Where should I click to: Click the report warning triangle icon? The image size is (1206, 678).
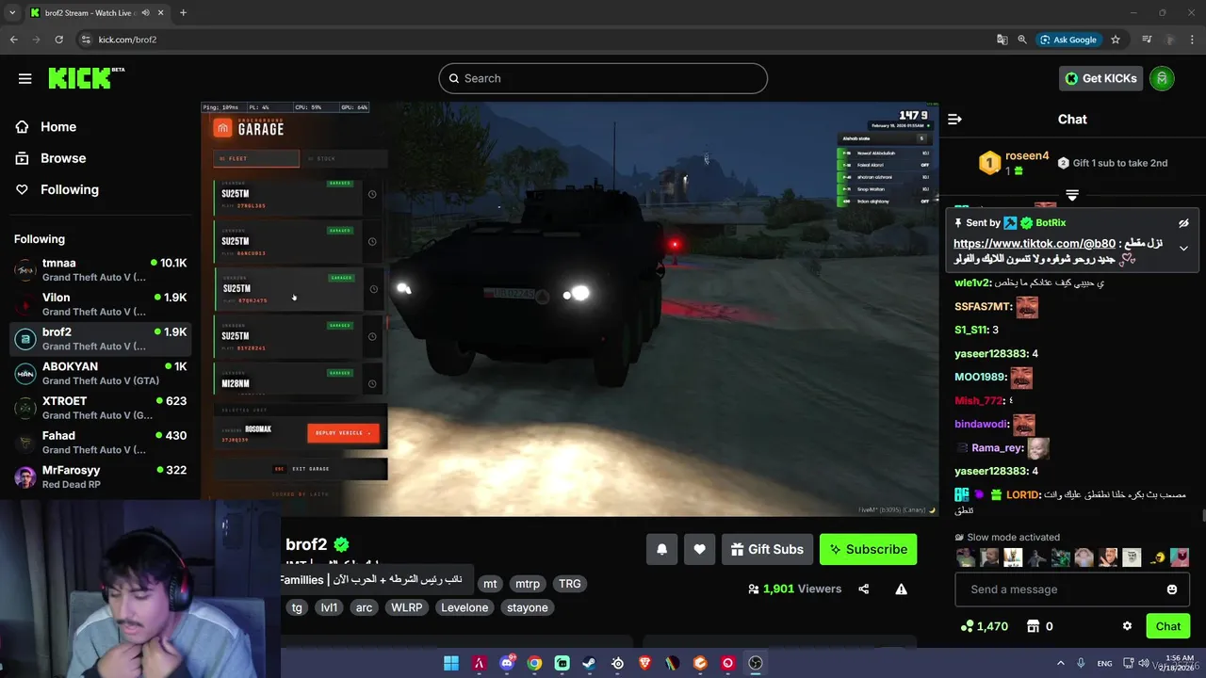click(x=901, y=589)
